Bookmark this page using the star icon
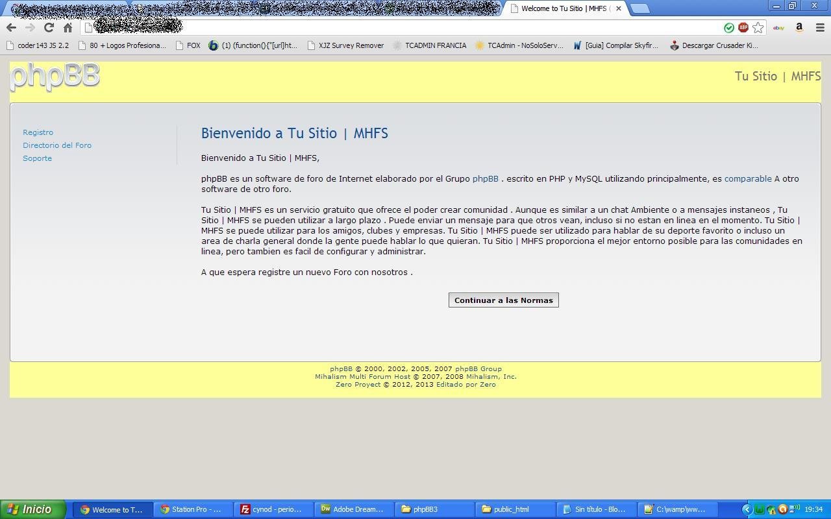 coord(758,28)
